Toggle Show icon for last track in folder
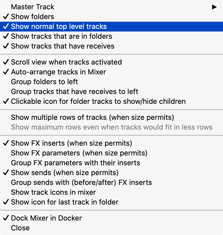Viewport: 223px width, 235px height. point(65,202)
